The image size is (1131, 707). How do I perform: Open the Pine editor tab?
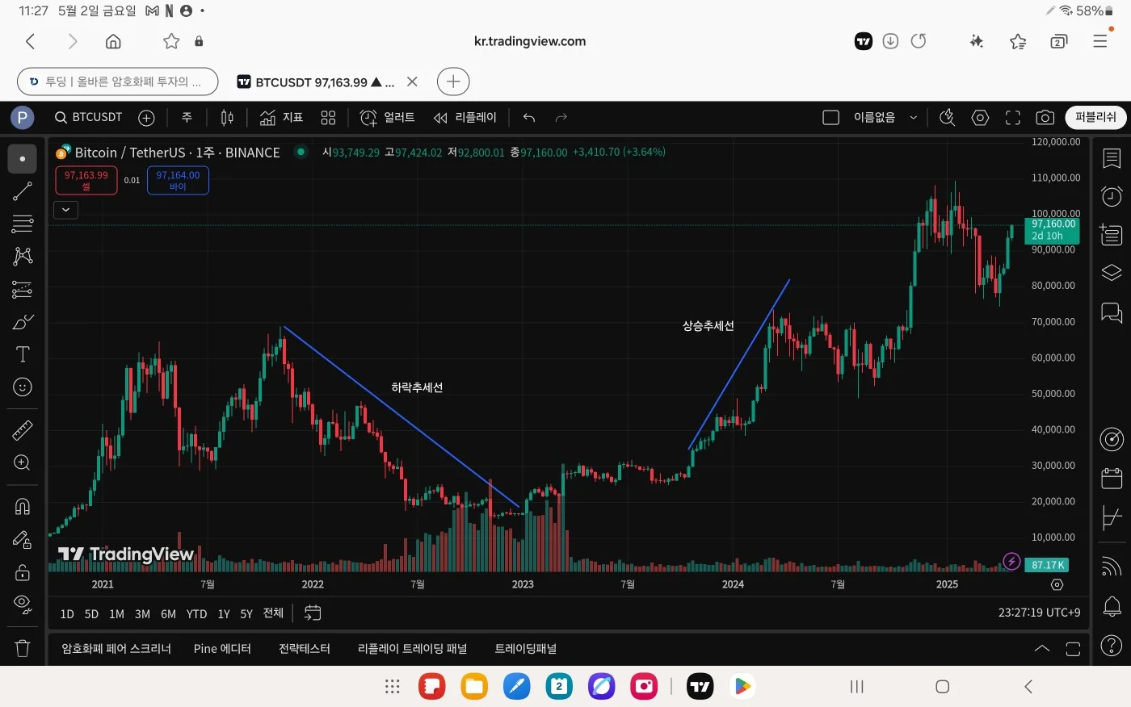tap(222, 649)
